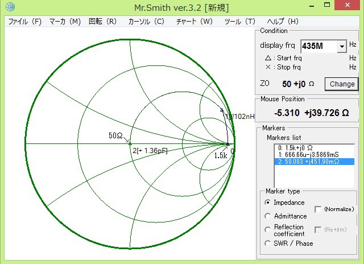The image size is (364, 264).
Task: Close the Mr.Smith window
Action: pyautogui.click(x=348, y=5)
